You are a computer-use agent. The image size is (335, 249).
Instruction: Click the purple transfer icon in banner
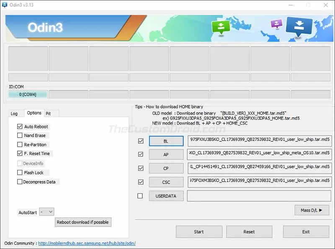pyautogui.click(x=277, y=24)
